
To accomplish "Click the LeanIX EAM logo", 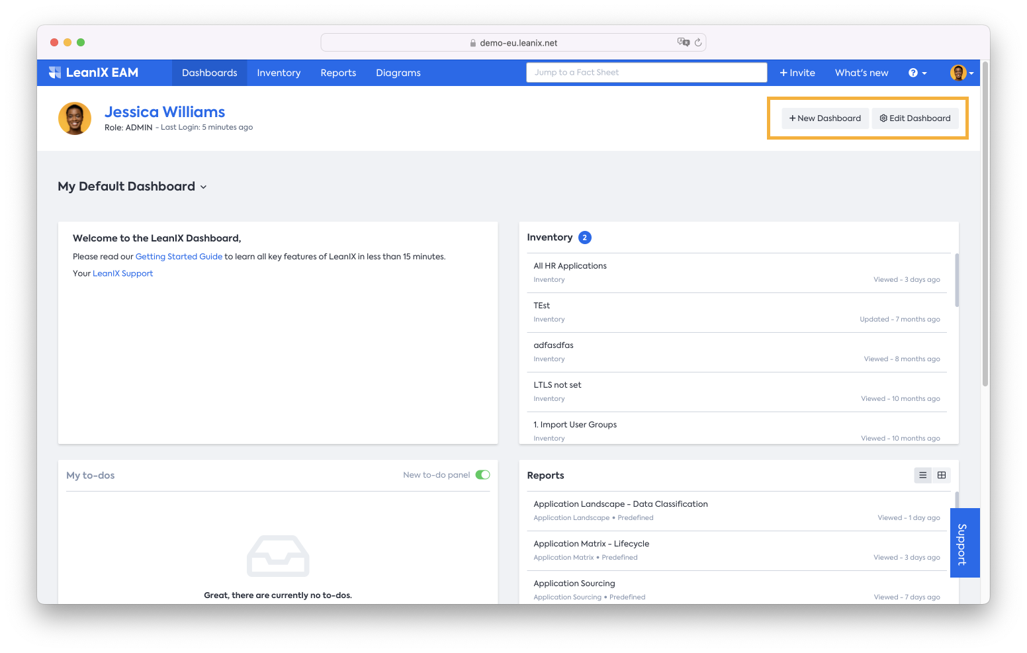I will [93, 73].
